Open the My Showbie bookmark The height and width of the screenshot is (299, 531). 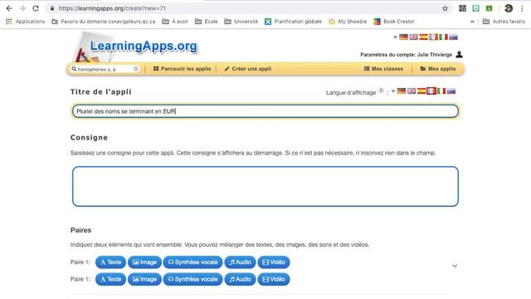(x=348, y=22)
